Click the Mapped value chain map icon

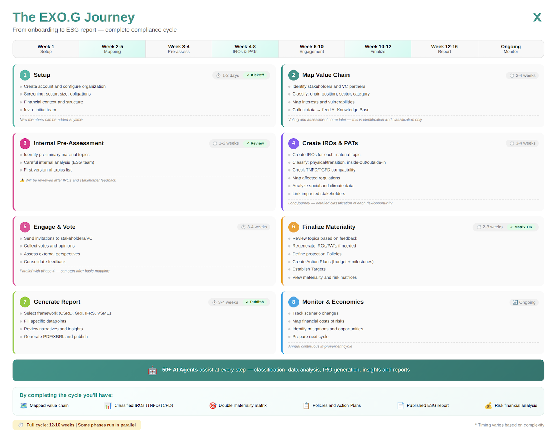point(23,406)
